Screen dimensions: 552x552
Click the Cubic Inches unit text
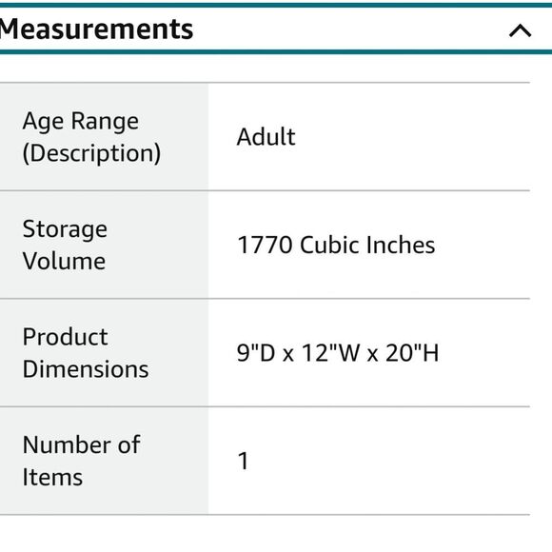pyautogui.click(x=367, y=245)
